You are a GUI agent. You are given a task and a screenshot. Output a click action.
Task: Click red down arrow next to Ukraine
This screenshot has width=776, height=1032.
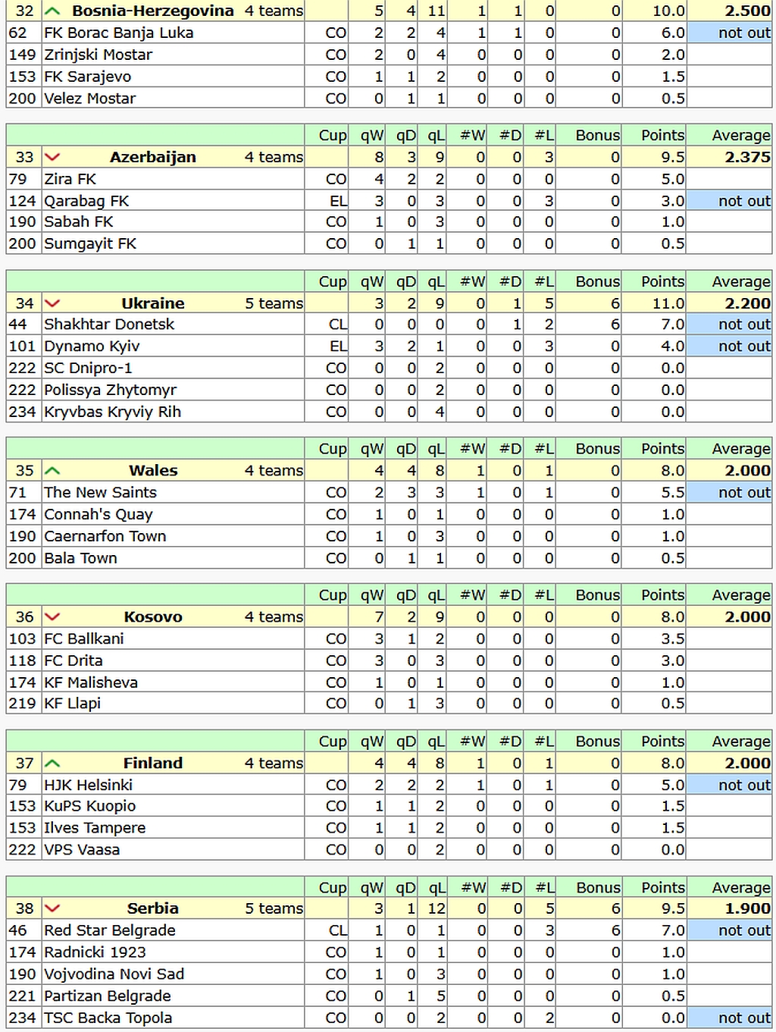click(52, 303)
